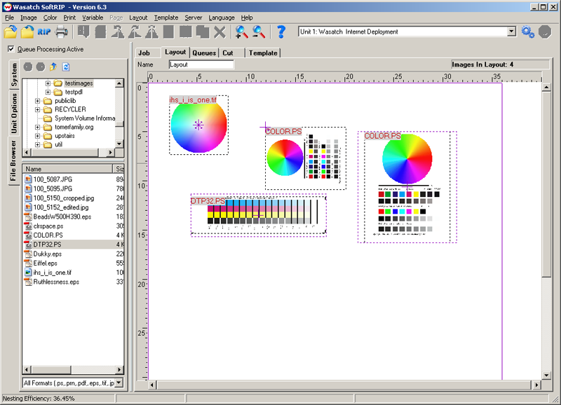The height and width of the screenshot is (405, 561).
Task: Click the testimages folder icon
Action: point(58,83)
